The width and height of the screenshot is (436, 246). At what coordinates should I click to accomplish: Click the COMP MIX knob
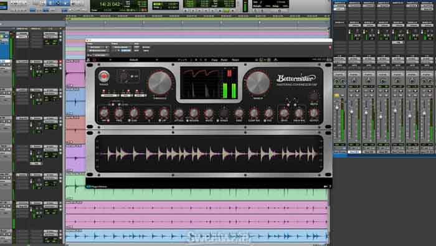click(x=254, y=113)
